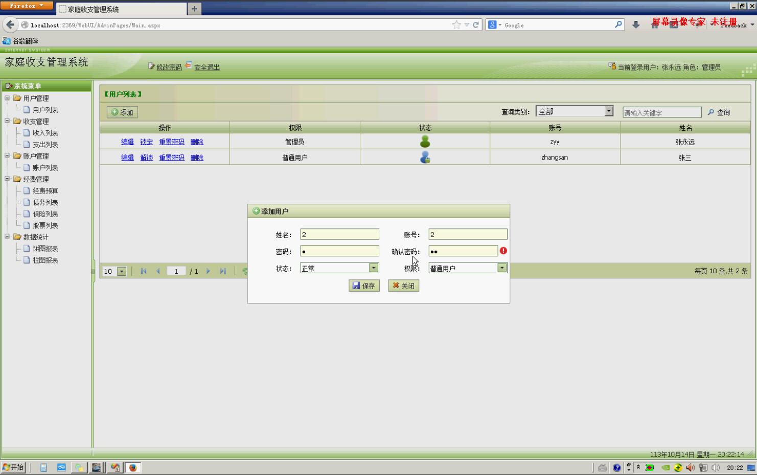The height and width of the screenshot is (475, 757).
Task: Click the NVIDIA tray icon
Action: [666, 467]
